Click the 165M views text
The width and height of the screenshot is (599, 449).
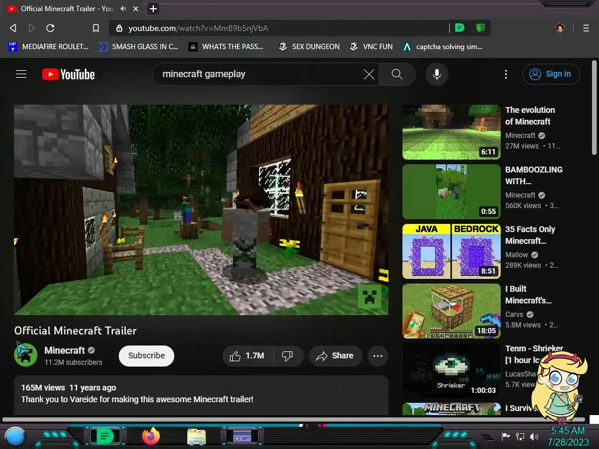43,388
